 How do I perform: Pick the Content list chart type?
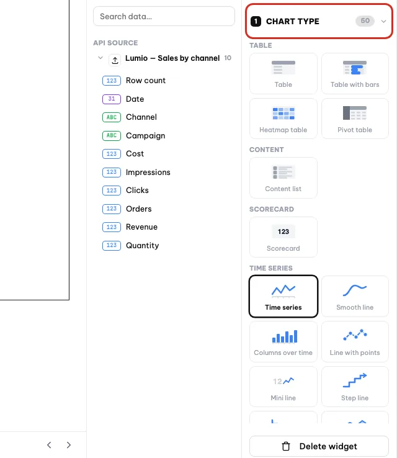(283, 178)
